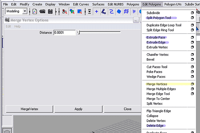
Task: Click the Open Scene folder icon
Action: [42, 12]
